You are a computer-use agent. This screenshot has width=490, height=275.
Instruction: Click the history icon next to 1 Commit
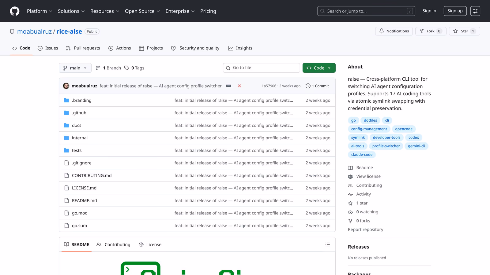(308, 86)
